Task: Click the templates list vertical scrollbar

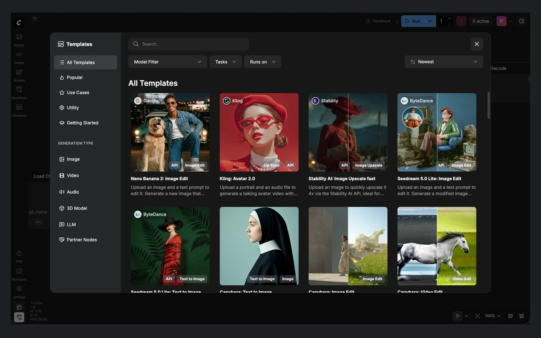Action: point(488,105)
